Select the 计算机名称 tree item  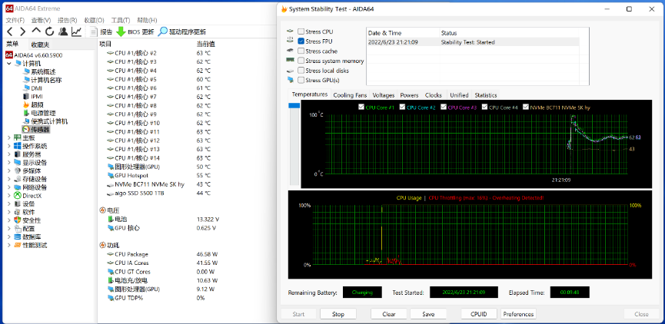(46, 80)
